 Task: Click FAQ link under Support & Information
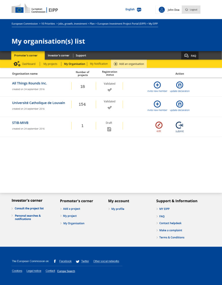162,216
